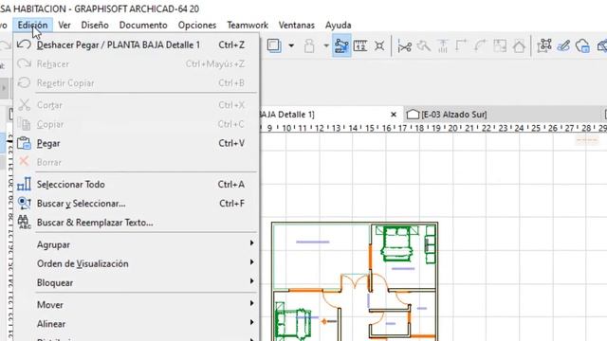607x341 pixels.
Task: Click the binoculars icon for Buscar & Reemplazar
Action: [x=24, y=222]
